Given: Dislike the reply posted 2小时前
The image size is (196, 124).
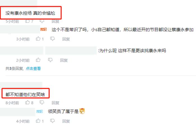Looking at the screenshot, I should point(50,60).
